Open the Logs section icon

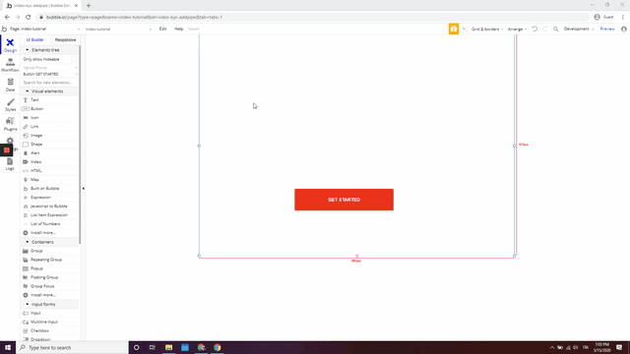click(10, 164)
